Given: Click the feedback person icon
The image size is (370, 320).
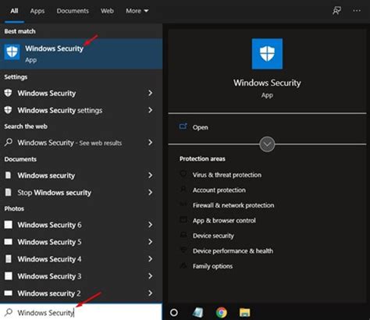Looking at the screenshot, I should coord(336,11).
